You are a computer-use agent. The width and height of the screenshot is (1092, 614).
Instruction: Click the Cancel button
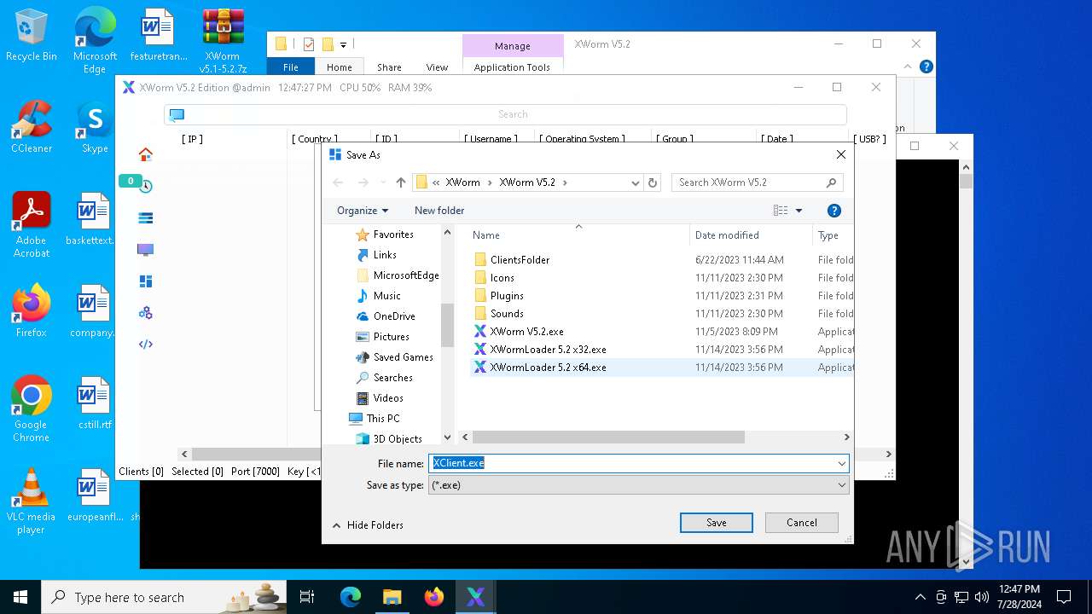[802, 523]
